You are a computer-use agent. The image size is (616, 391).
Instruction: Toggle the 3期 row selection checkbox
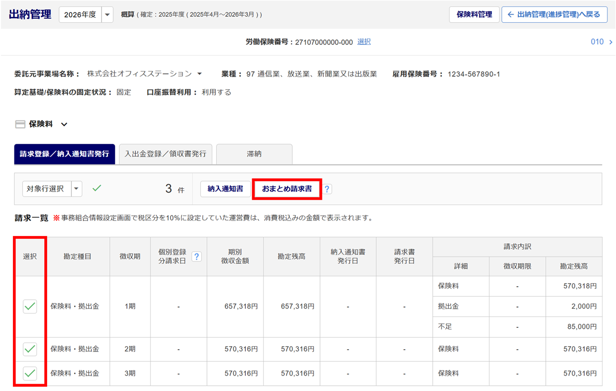click(30, 373)
